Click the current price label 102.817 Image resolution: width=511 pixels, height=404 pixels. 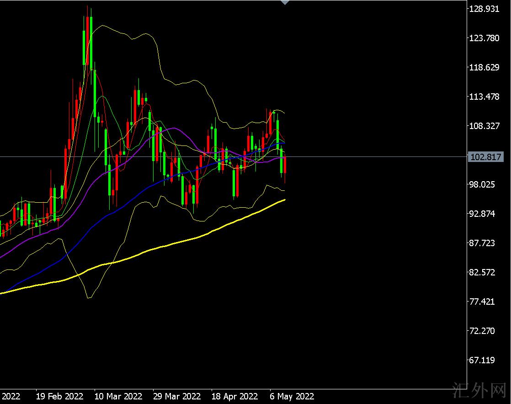tap(486, 157)
